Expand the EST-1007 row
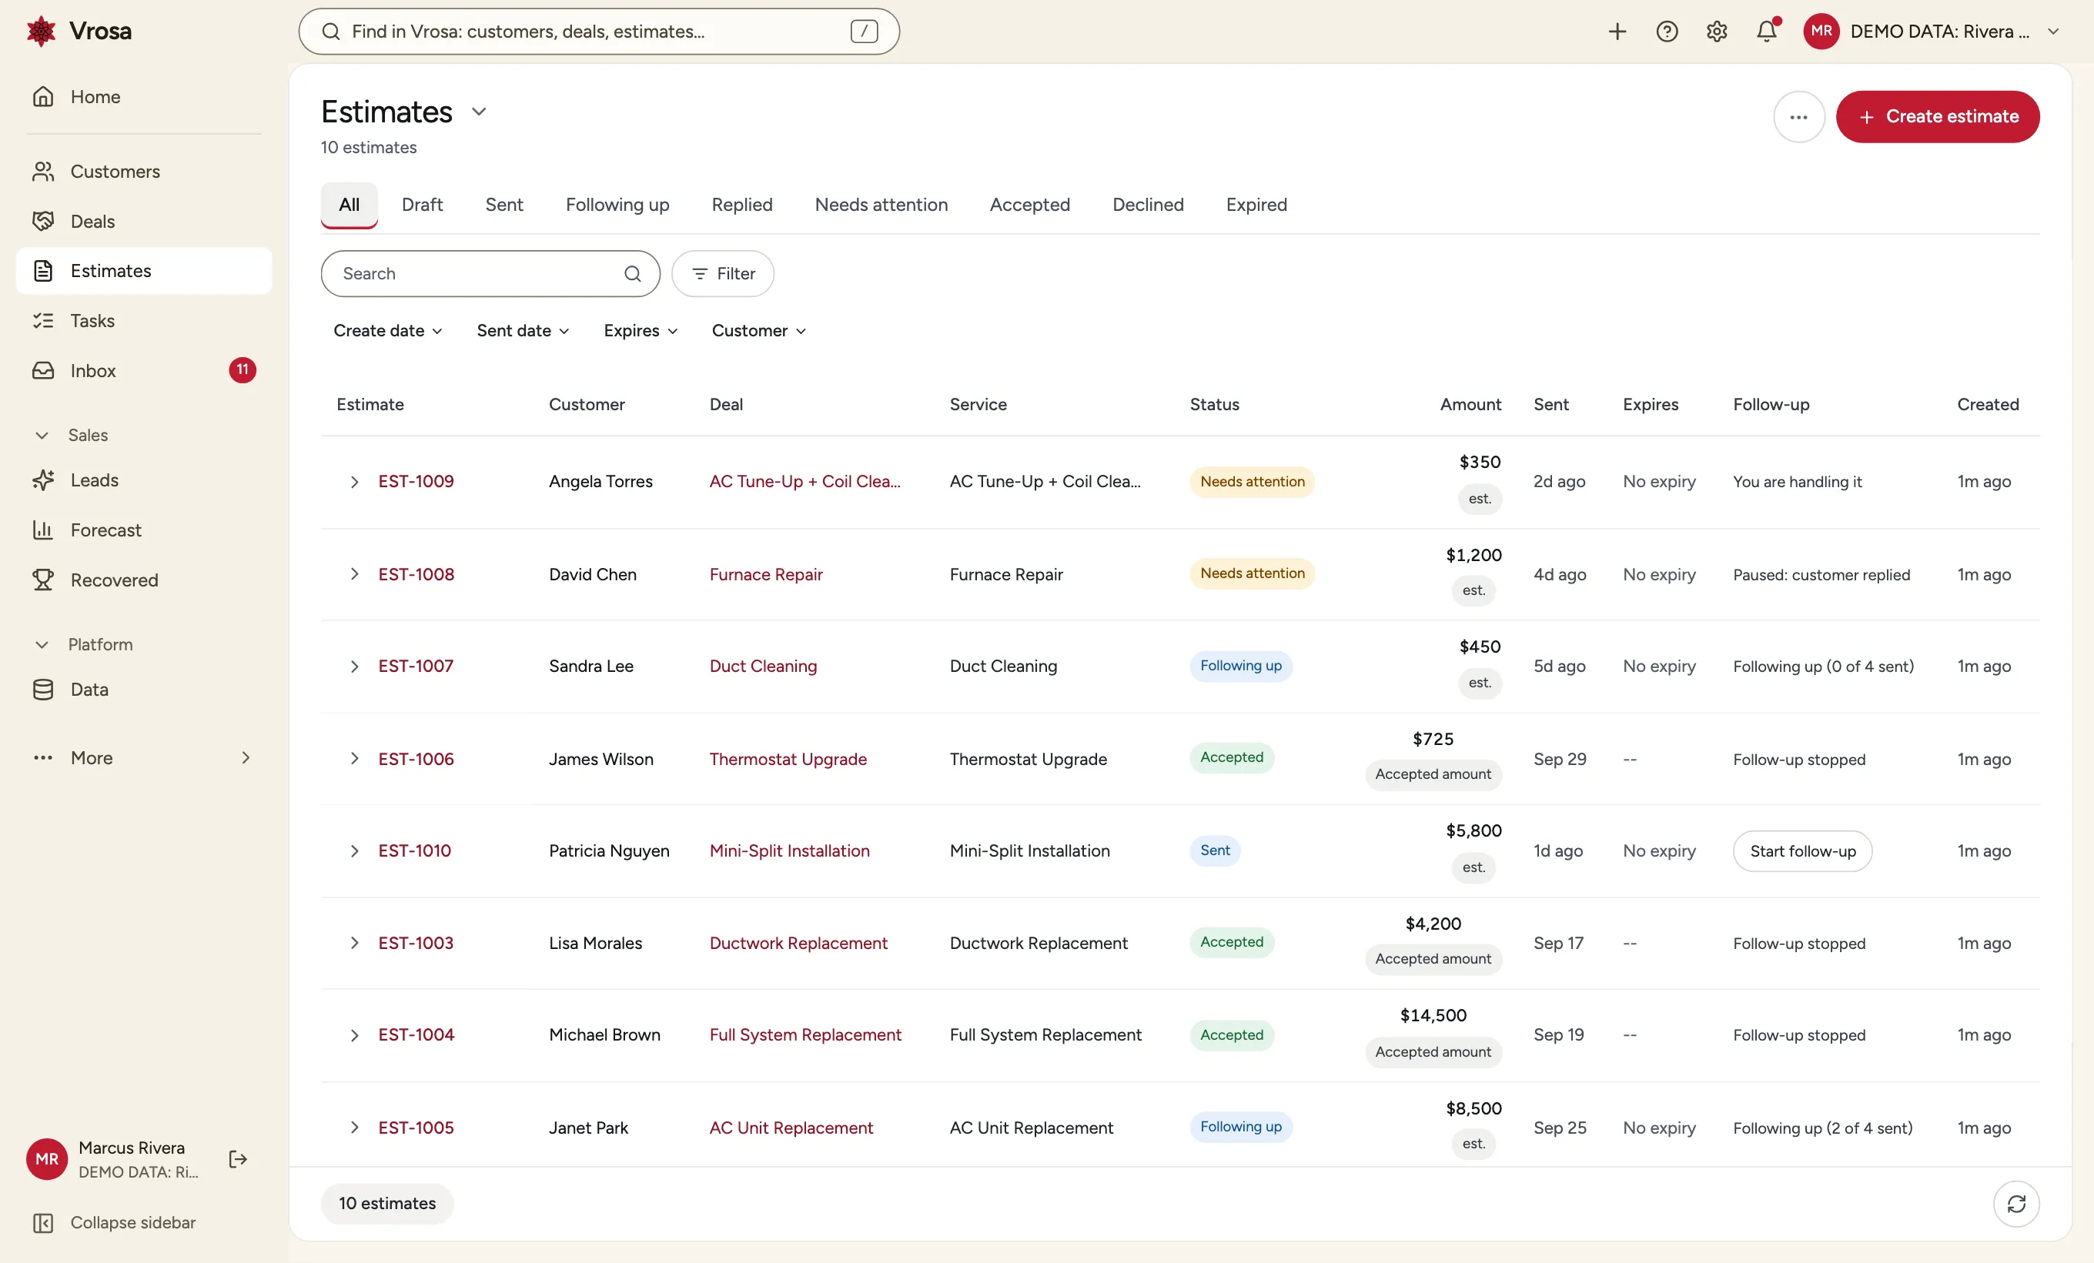This screenshot has height=1263, width=2094. pos(354,666)
